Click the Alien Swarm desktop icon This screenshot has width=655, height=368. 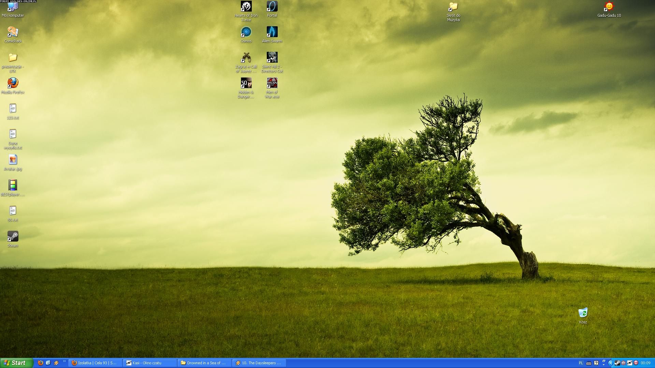click(272, 32)
